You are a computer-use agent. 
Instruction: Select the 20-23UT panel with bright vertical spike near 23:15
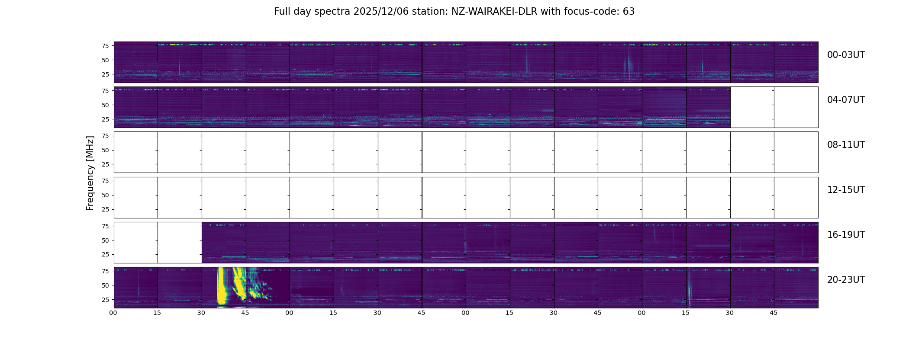tap(708, 288)
